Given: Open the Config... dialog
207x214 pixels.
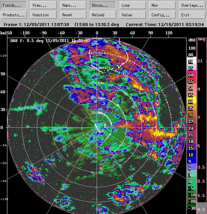Looking at the screenshot, I should 163,15.
